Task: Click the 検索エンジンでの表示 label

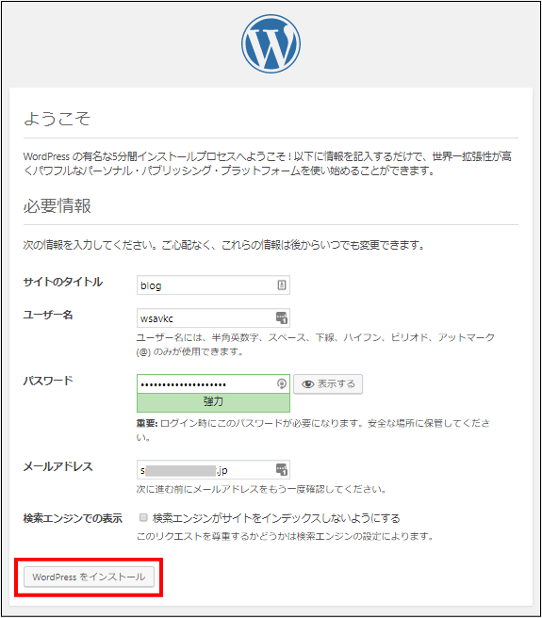Action: tap(73, 518)
